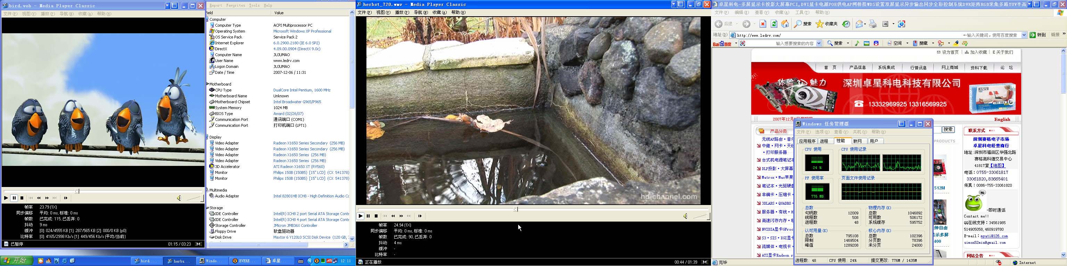The height and width of the screenshot is (266, 1067).
Task: Step one frame in bird.vob player
Action: point(65,198)
